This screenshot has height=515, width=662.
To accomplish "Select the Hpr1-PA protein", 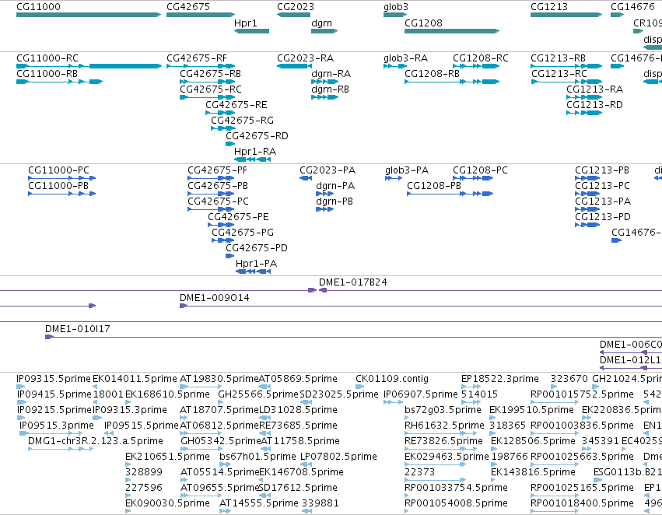I will pos(256,264).
